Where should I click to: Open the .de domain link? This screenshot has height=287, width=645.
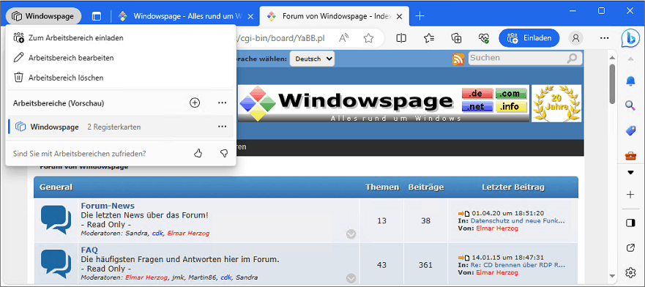(477, 93)
